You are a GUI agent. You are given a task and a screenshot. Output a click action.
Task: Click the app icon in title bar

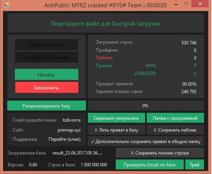(x=7, y=5)
